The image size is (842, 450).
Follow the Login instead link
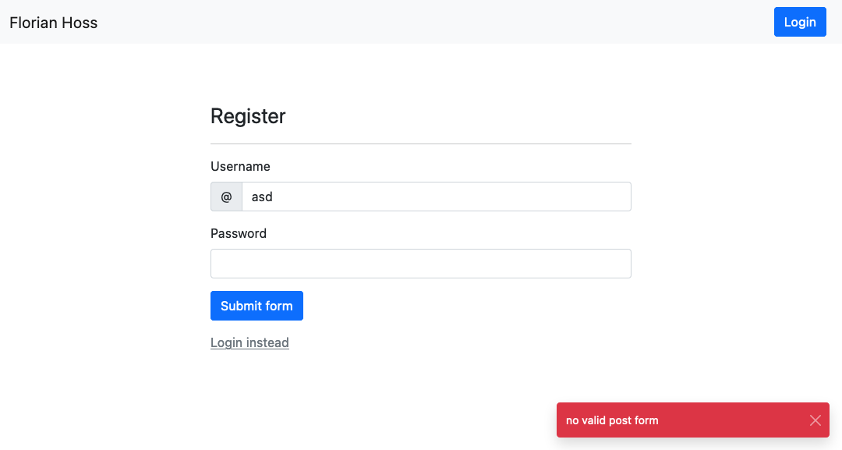[x=249, y=342]
